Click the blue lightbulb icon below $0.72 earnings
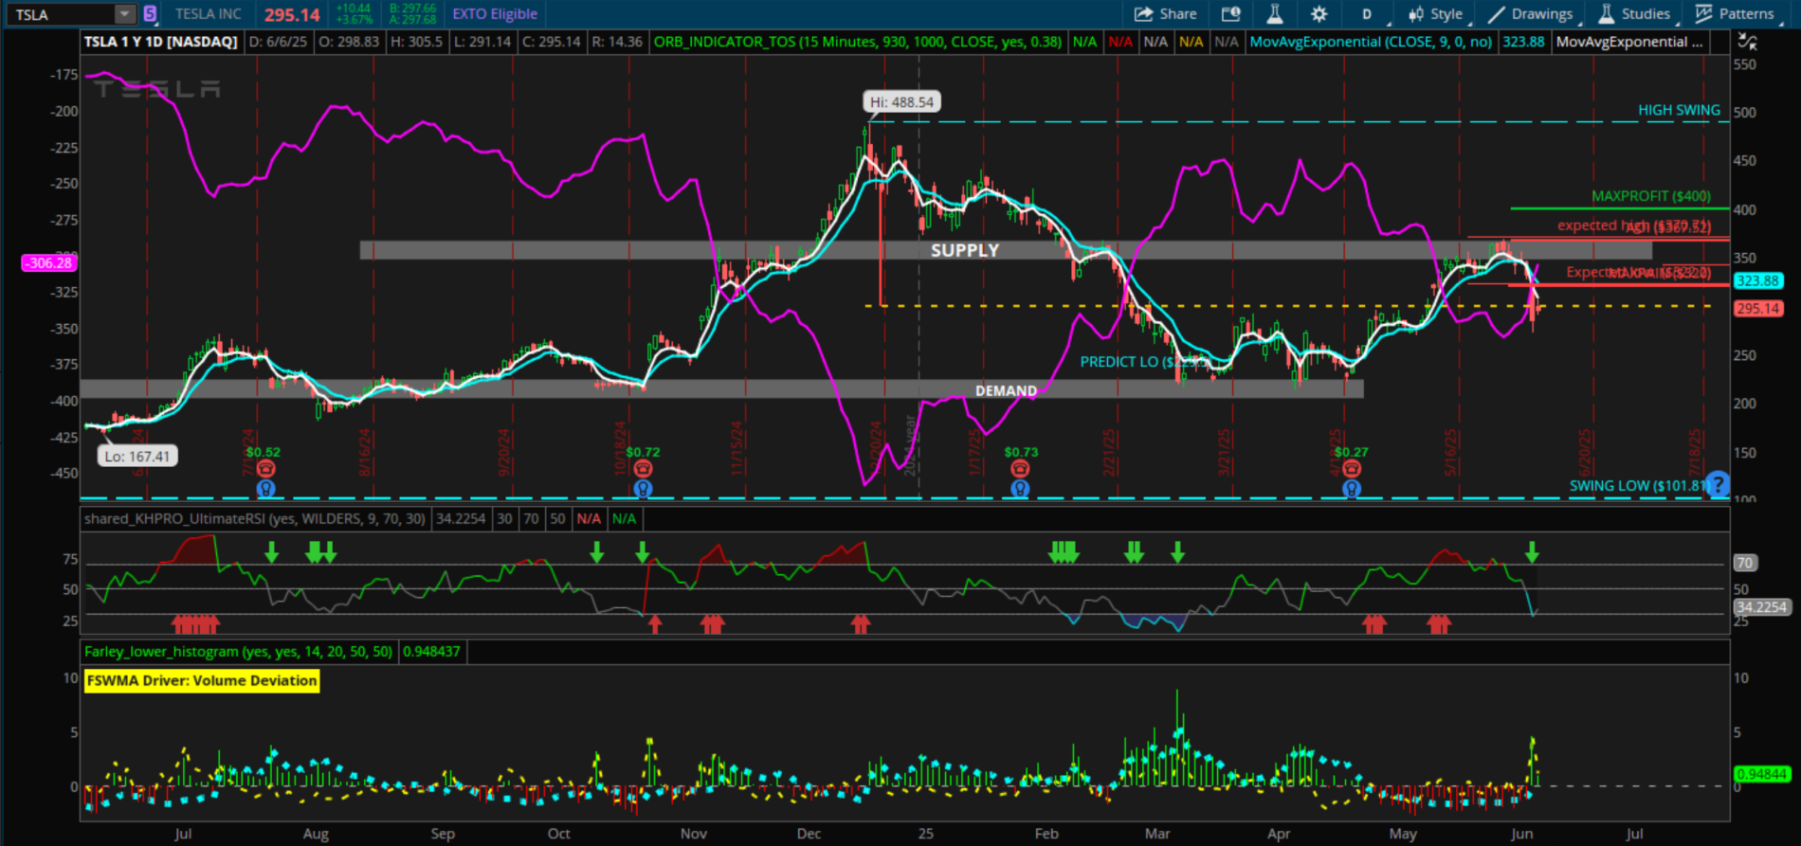The width and height of the screenshot is (1801, 846). click(643, 489)
